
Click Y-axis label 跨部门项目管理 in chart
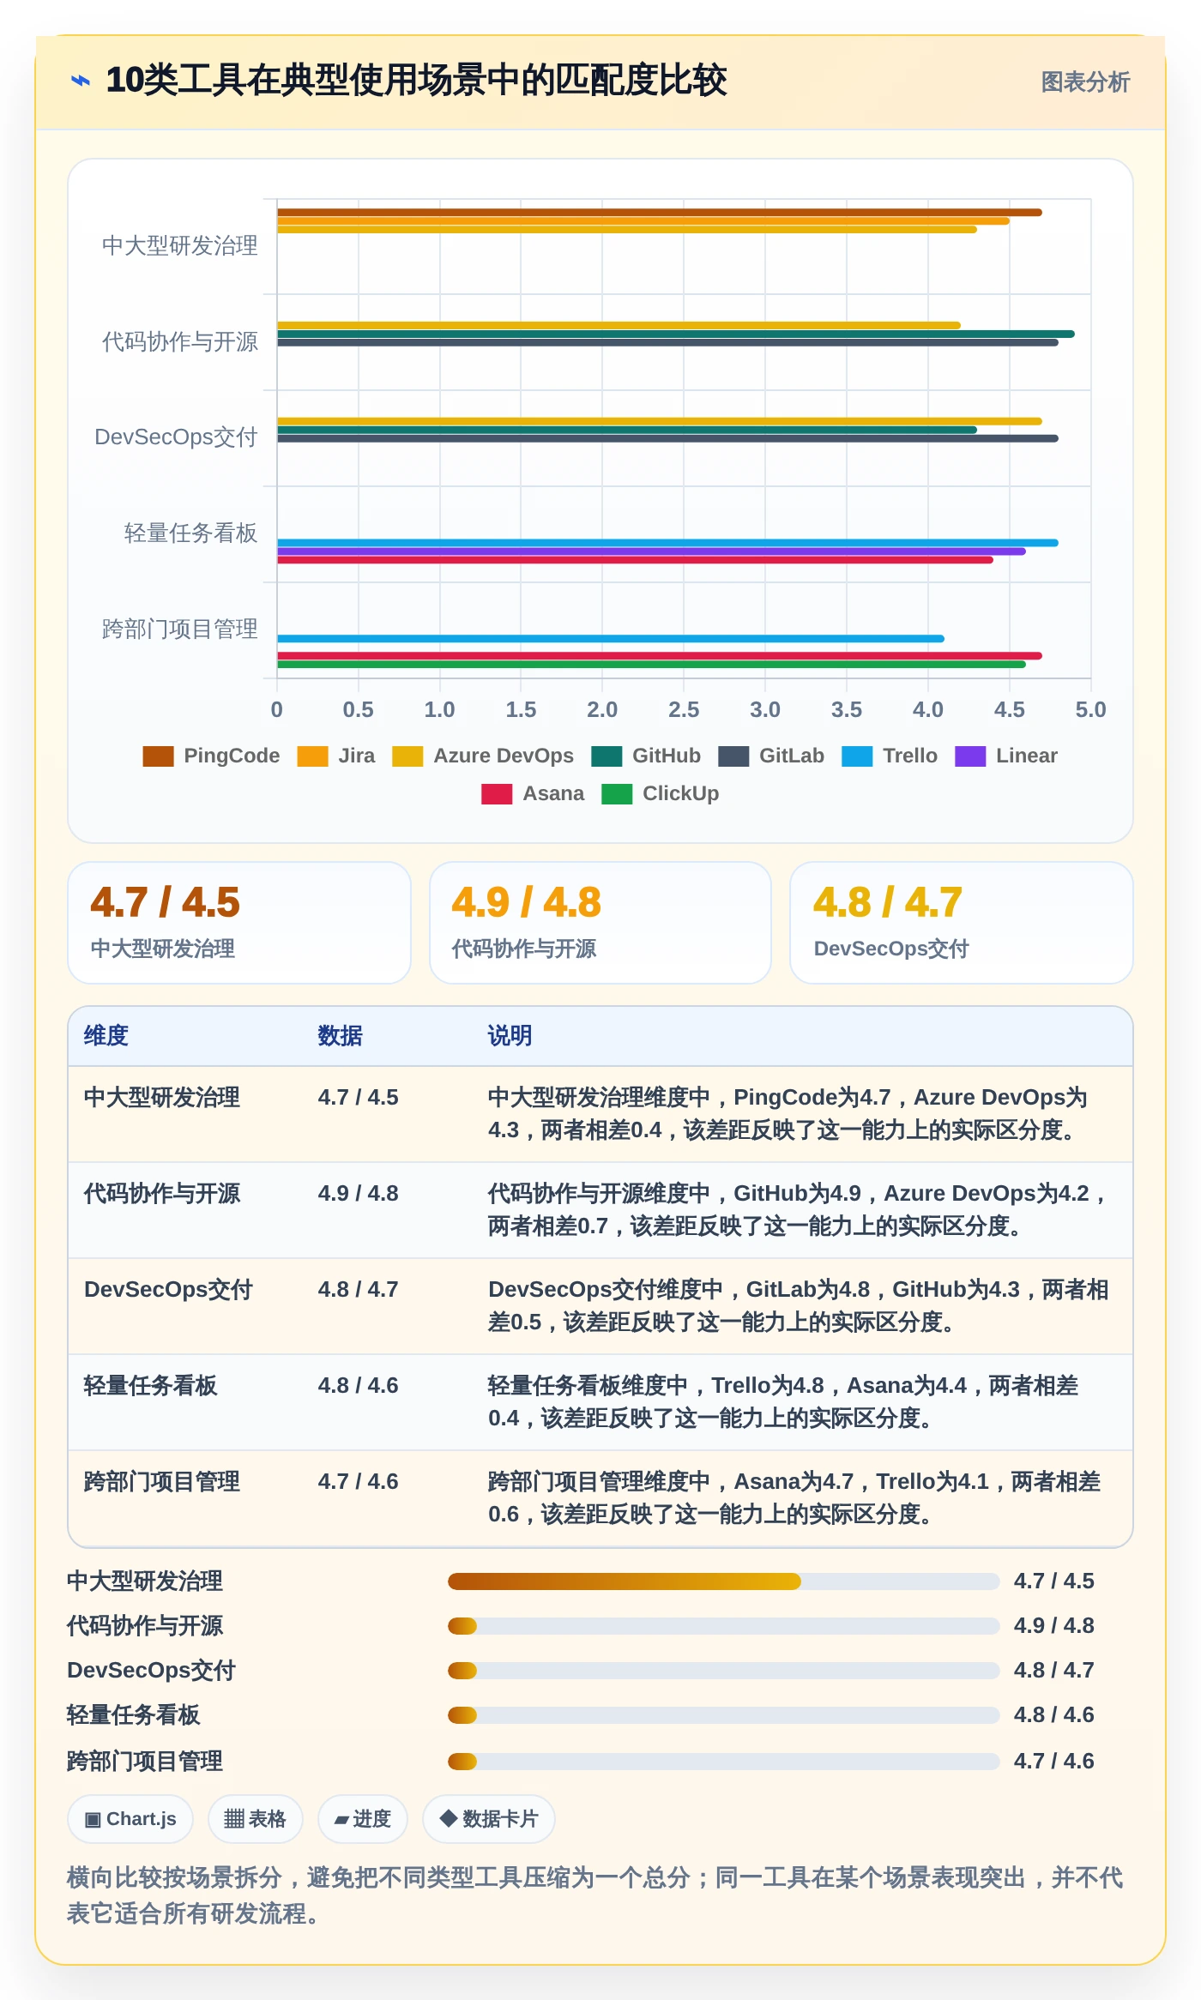click(179, 630)
